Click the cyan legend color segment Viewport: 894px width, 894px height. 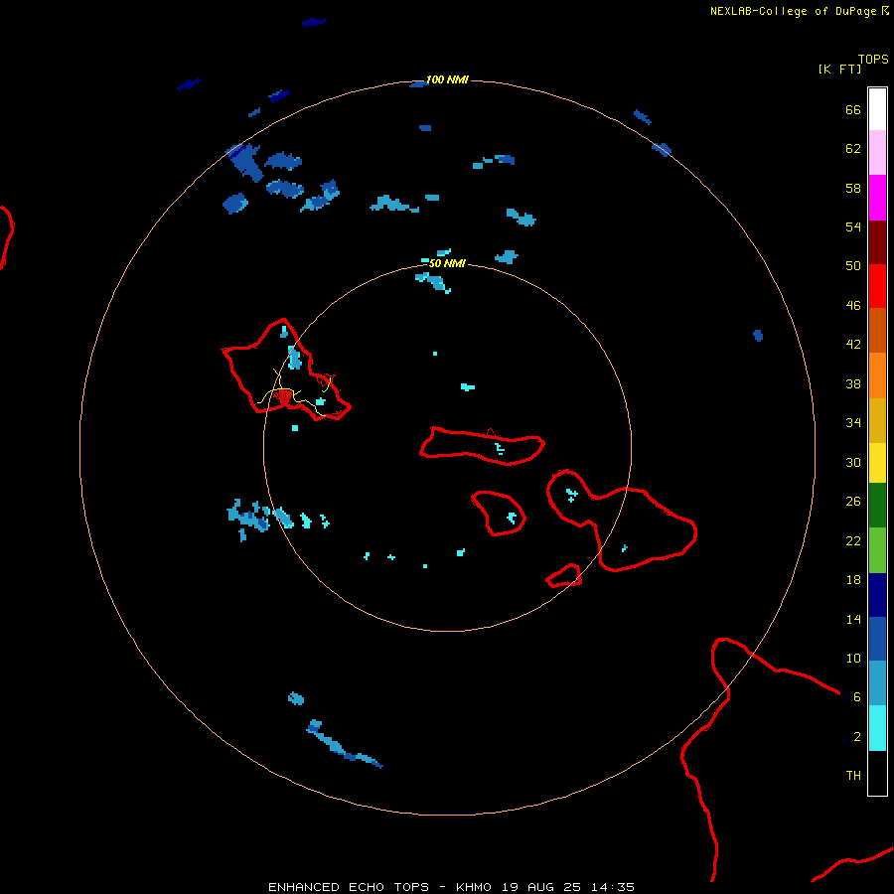point(877,728)
